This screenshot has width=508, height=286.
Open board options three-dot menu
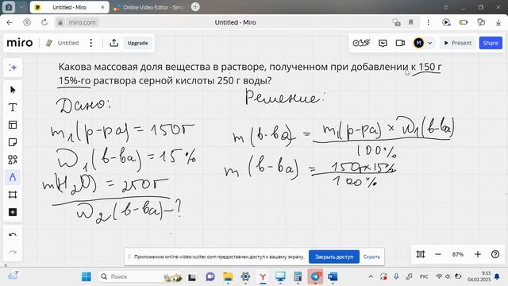pos(91,43)
